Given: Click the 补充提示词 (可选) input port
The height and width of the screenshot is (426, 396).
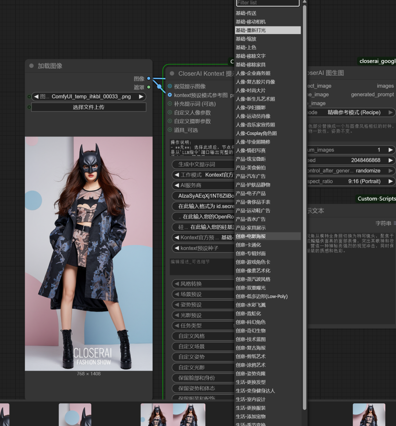Looking at the screenshot, I should tap(170, 103).
